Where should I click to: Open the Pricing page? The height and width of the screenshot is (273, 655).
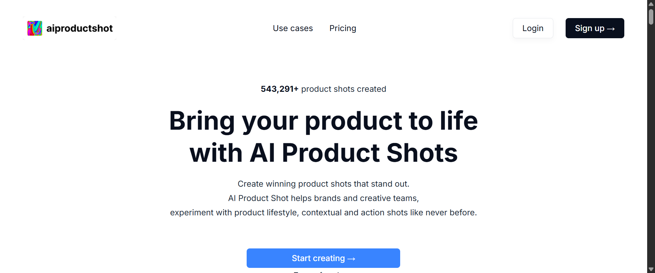pyautogui.click(x=343, y=28)
